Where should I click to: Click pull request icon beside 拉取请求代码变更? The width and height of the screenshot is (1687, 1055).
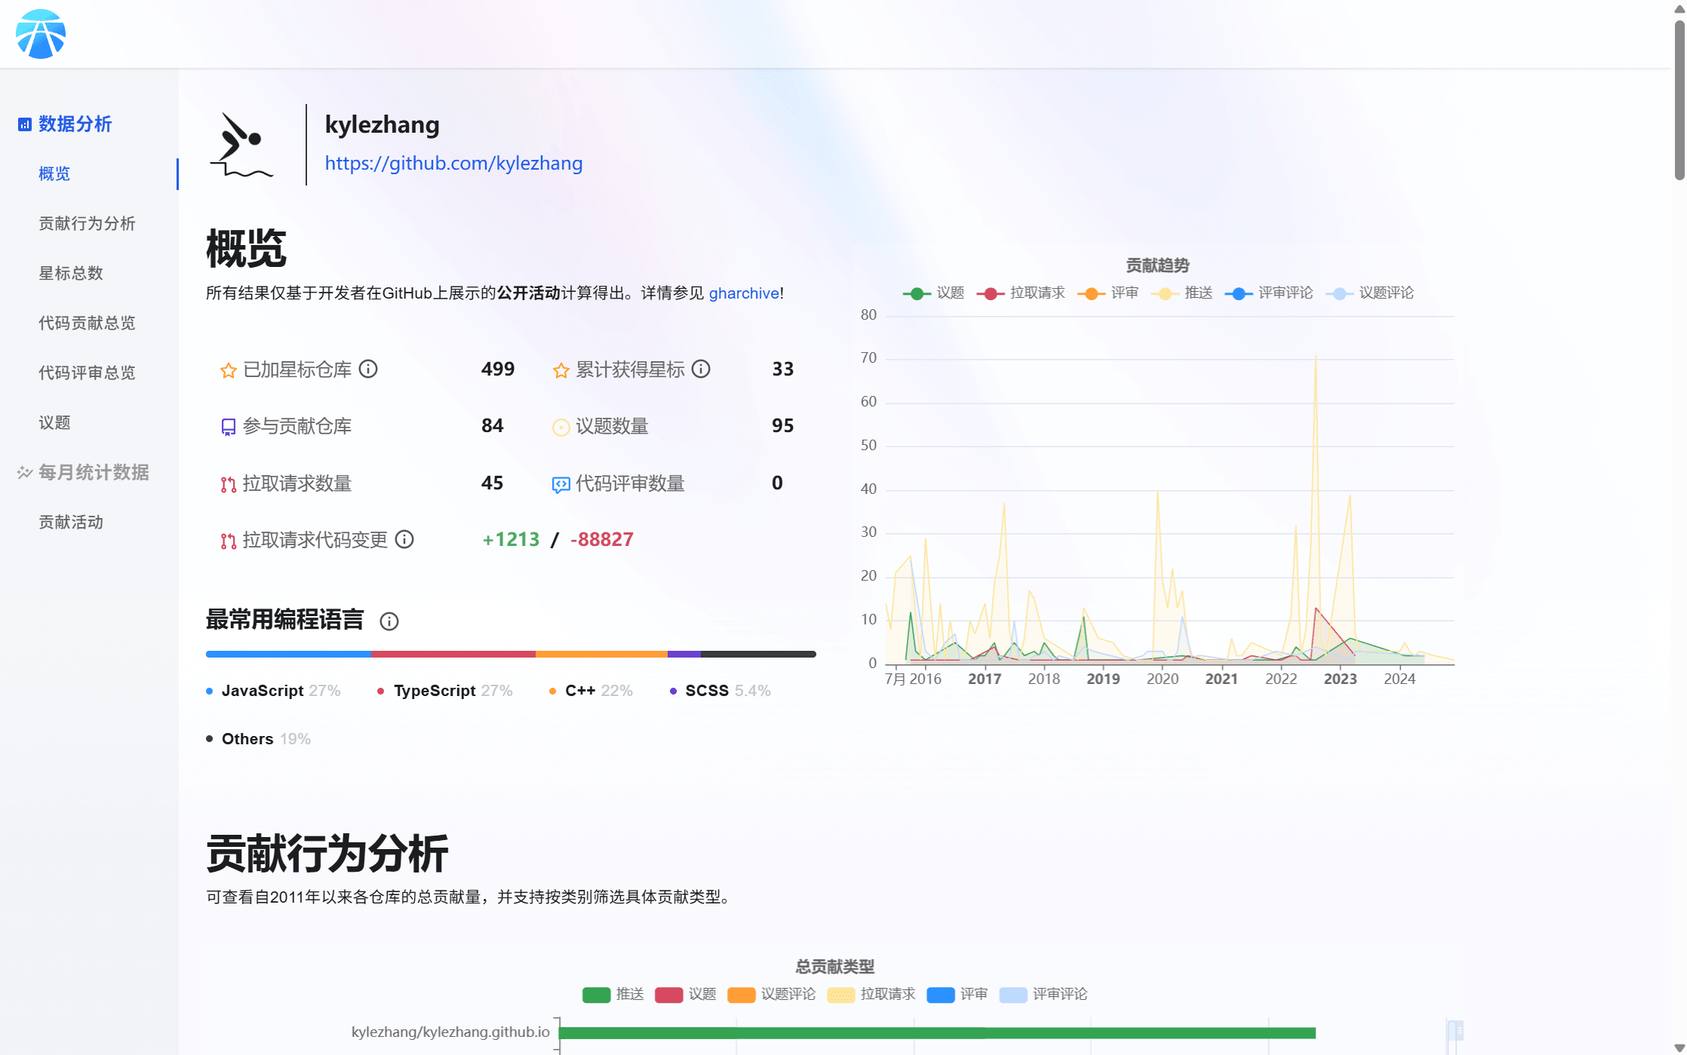[x=228, y=541]
